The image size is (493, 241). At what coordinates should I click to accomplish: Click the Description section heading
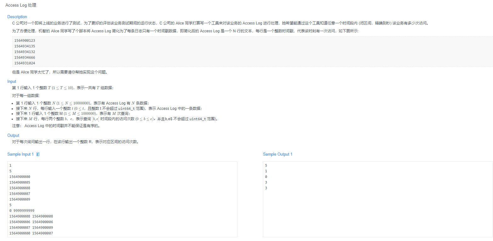[17, 17]
